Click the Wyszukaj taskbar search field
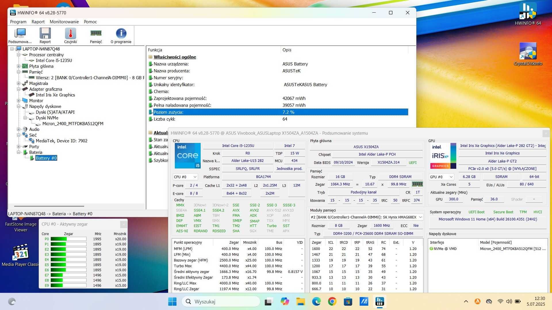 click(x=221, y=301)
